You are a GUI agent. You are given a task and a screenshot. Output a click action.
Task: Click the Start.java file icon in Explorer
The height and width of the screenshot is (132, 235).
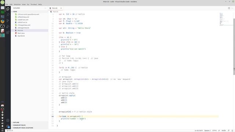(x=16, y=33)
